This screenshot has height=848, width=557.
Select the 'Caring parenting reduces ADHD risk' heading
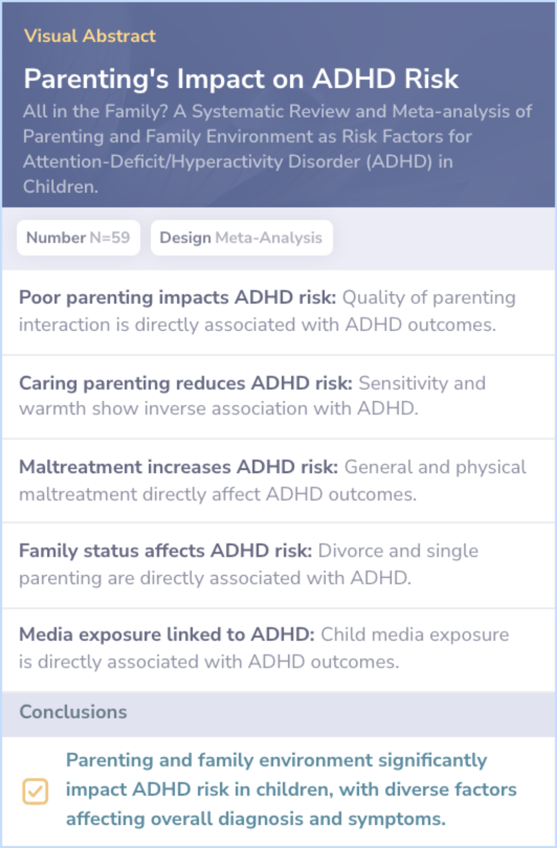(186, 383)
